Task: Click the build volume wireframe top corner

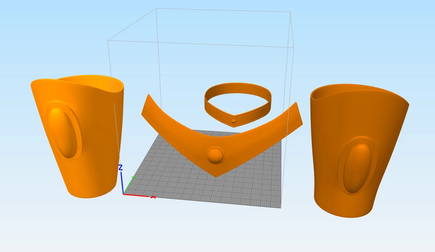Action: [291, 12]
